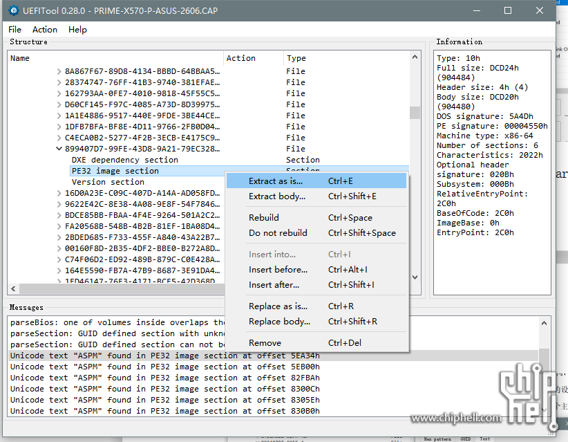568x442 pixels.
Task: Click Messages panel scroll-up arrow
Action: tap(544, 323)
